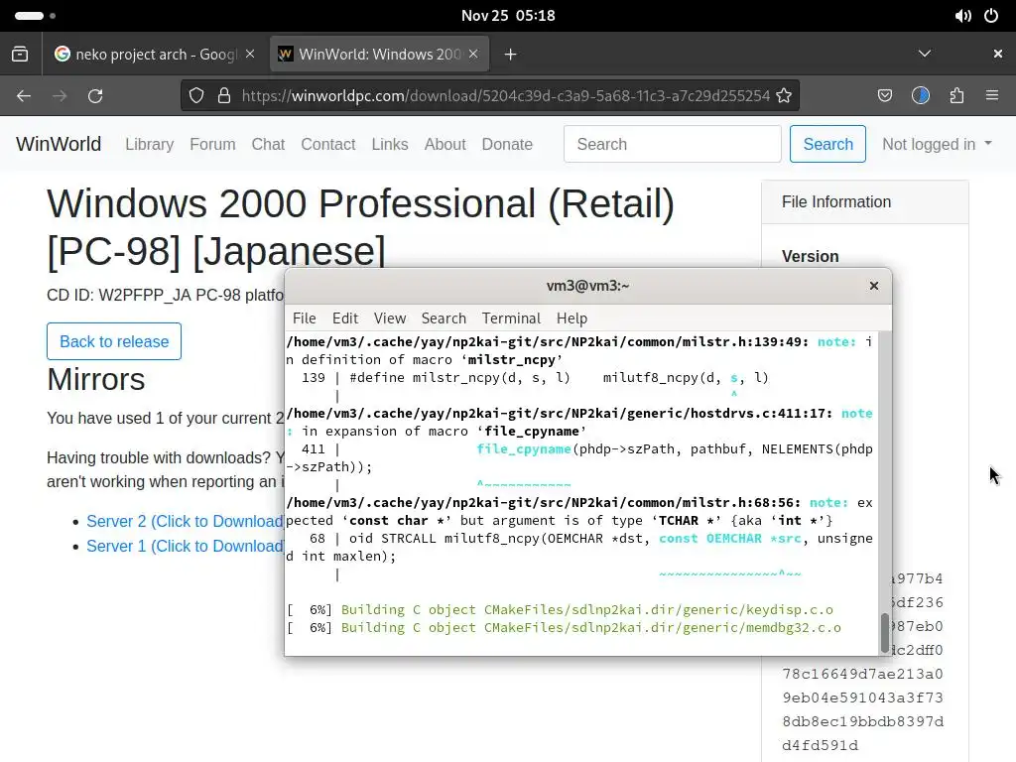This screenshot has height=762, width=1016.
Task: Open the Pocket save icon
Action: (884, 96)
